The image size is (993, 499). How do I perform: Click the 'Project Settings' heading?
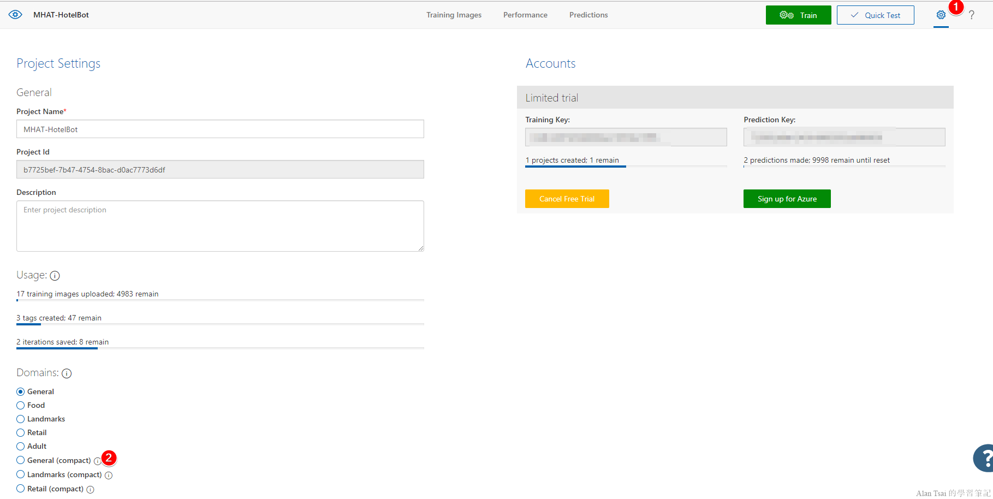pyautogui.click(x=58, y=63)
